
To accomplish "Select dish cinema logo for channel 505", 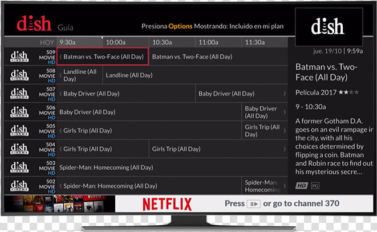I will point(19,130).
